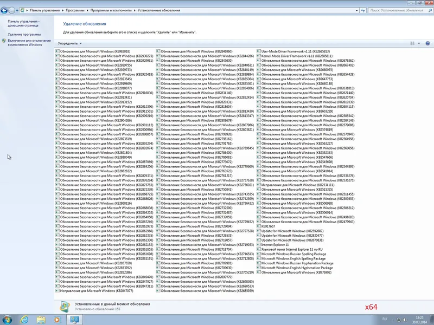This screenshot has width=434, height=325.
Task: Click the search magnifier icon
Action: (430, 10)
